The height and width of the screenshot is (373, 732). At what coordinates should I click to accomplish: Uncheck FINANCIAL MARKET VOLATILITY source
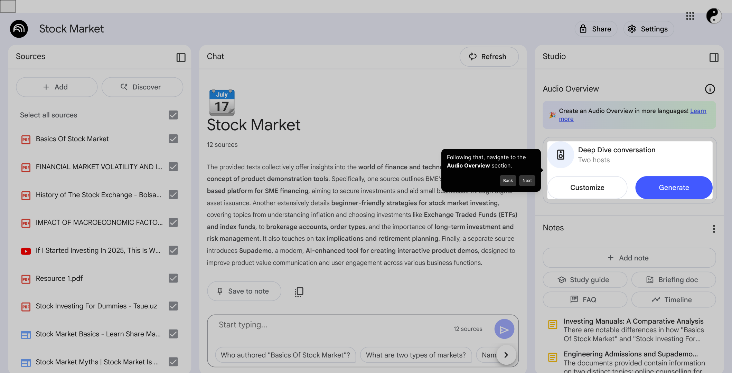(173, 167)
